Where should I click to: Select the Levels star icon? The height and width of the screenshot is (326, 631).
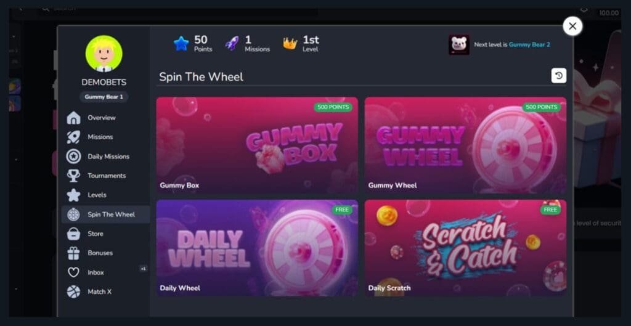(x=74, y=195)
